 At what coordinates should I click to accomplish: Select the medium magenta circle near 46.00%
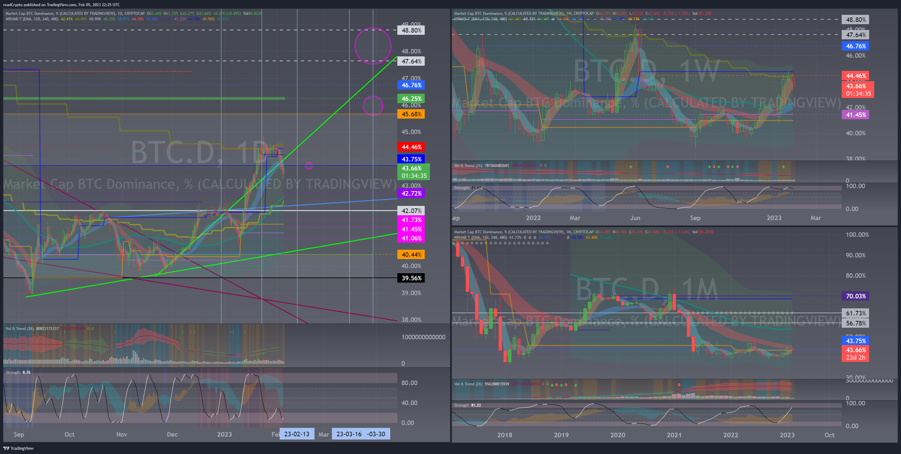tap(373, 106)
